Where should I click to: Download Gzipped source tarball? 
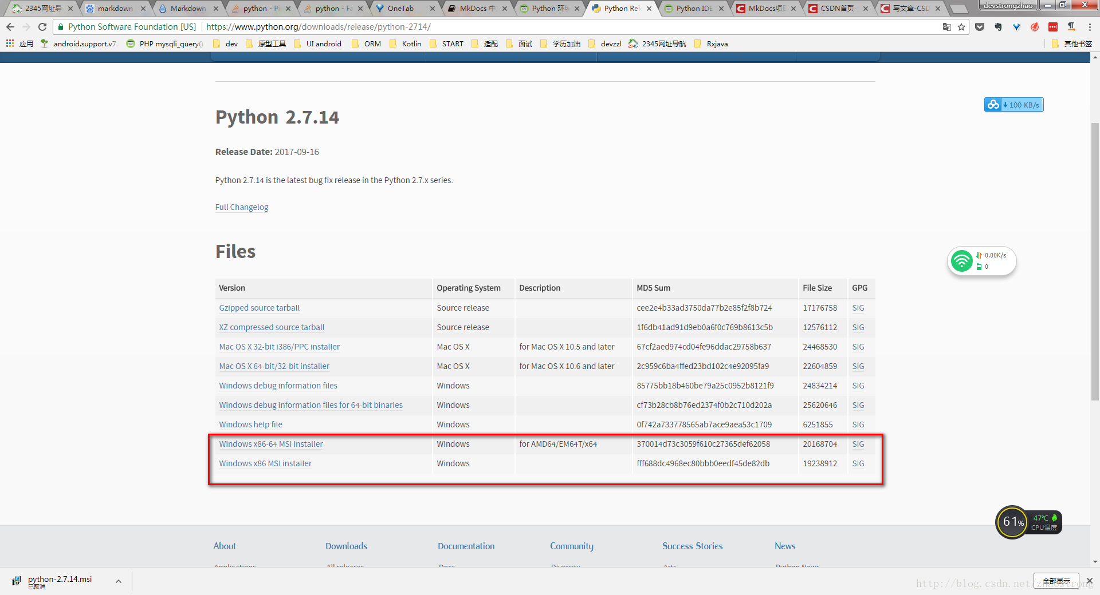260,308
